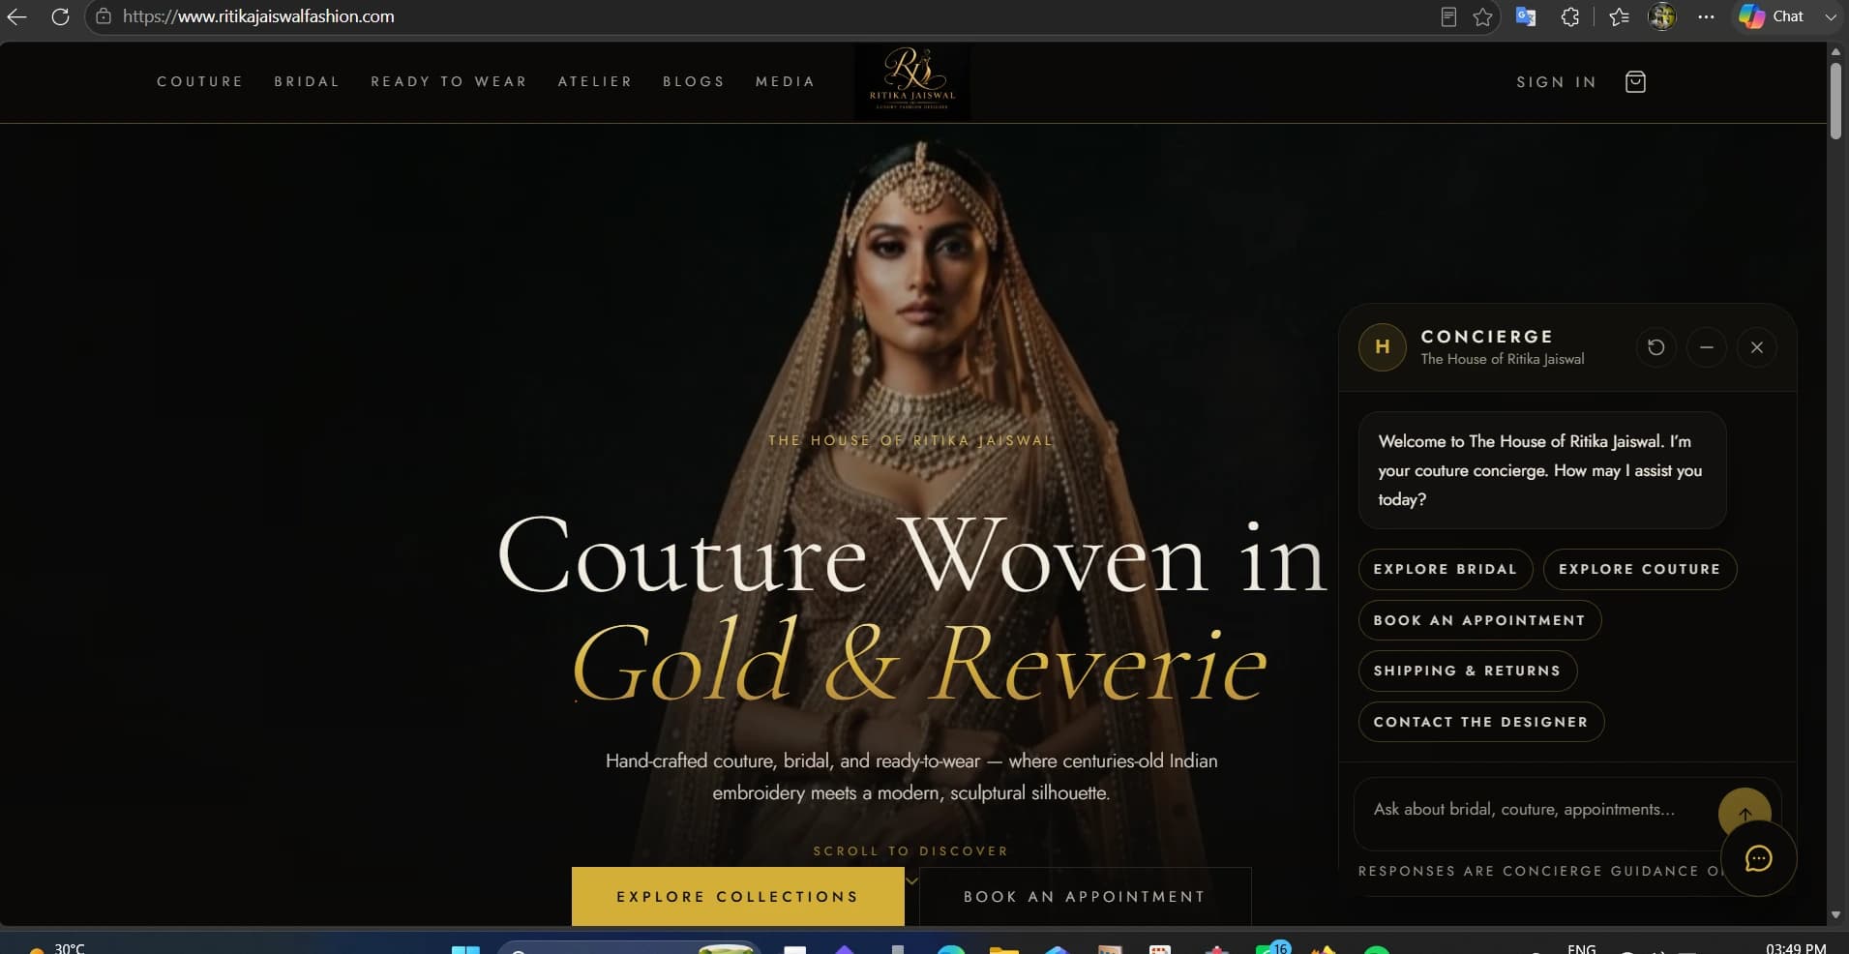Open browser Settings and more menu

(1706, 16)
